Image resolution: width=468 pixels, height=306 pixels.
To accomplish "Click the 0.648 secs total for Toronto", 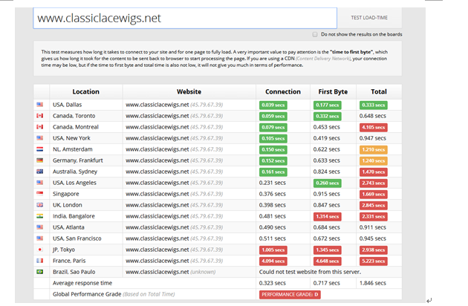I will tap(372, 116).
